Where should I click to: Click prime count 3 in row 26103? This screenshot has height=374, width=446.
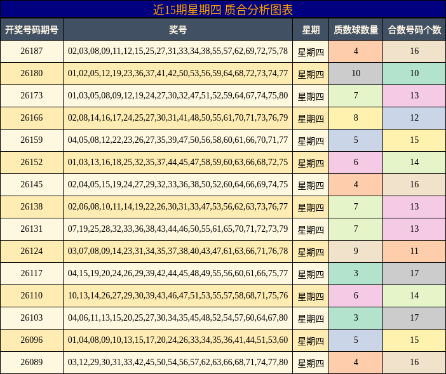tap(356, 317)
